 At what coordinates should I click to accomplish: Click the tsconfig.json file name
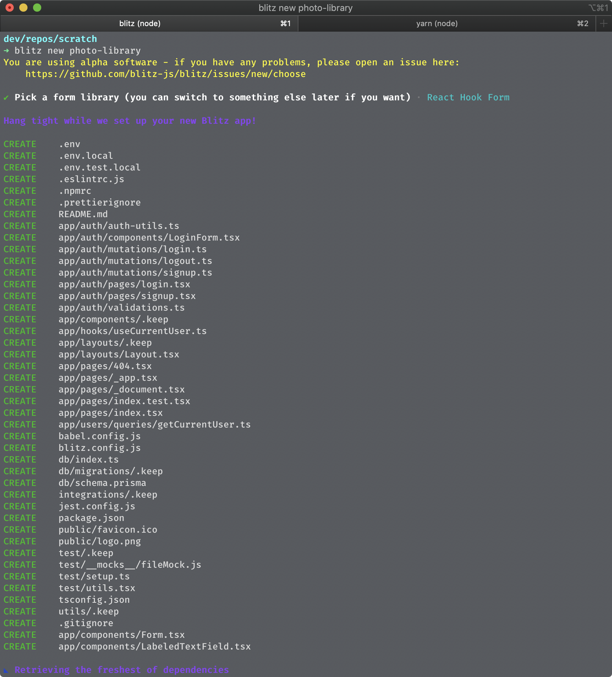[94, 600]
